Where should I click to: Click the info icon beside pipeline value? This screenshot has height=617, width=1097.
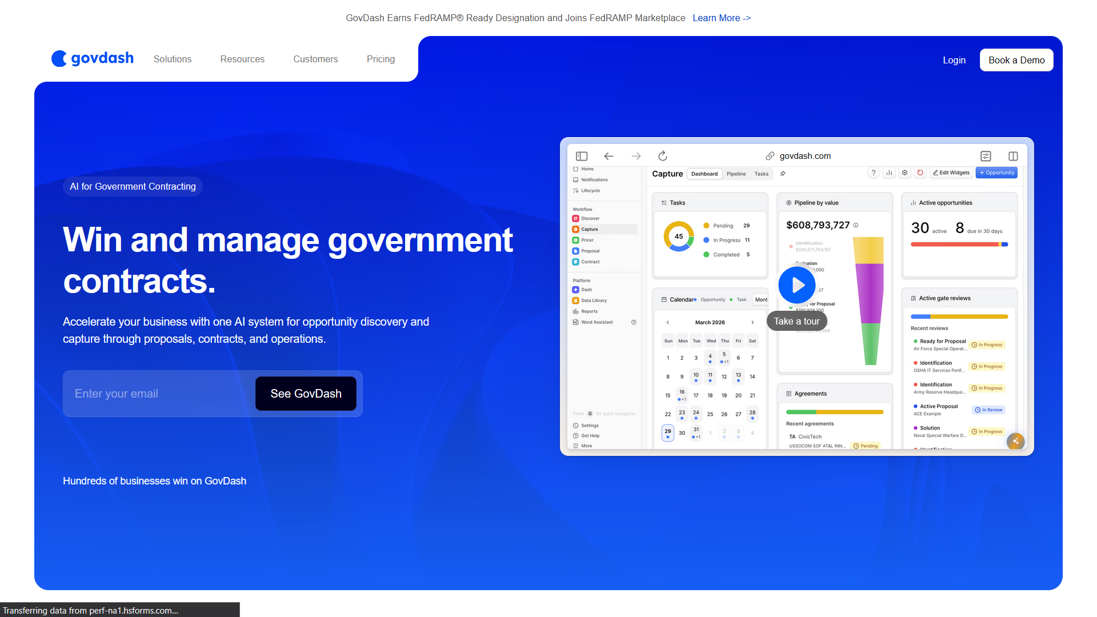[856, 225]
